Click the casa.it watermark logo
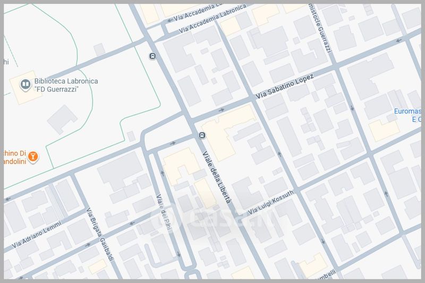The width and height of the screenshot is (425, 283). click(x=212, y=218)
